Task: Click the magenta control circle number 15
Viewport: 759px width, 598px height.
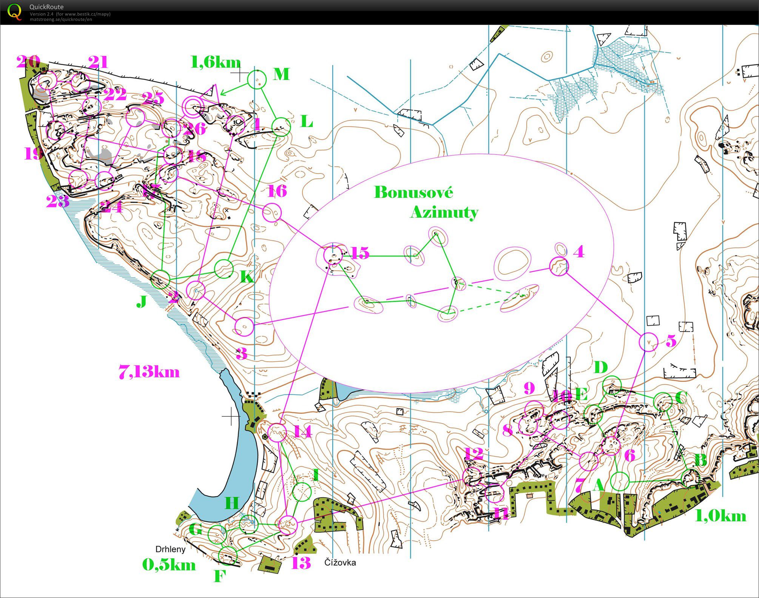Action: [x=333, y=256]
